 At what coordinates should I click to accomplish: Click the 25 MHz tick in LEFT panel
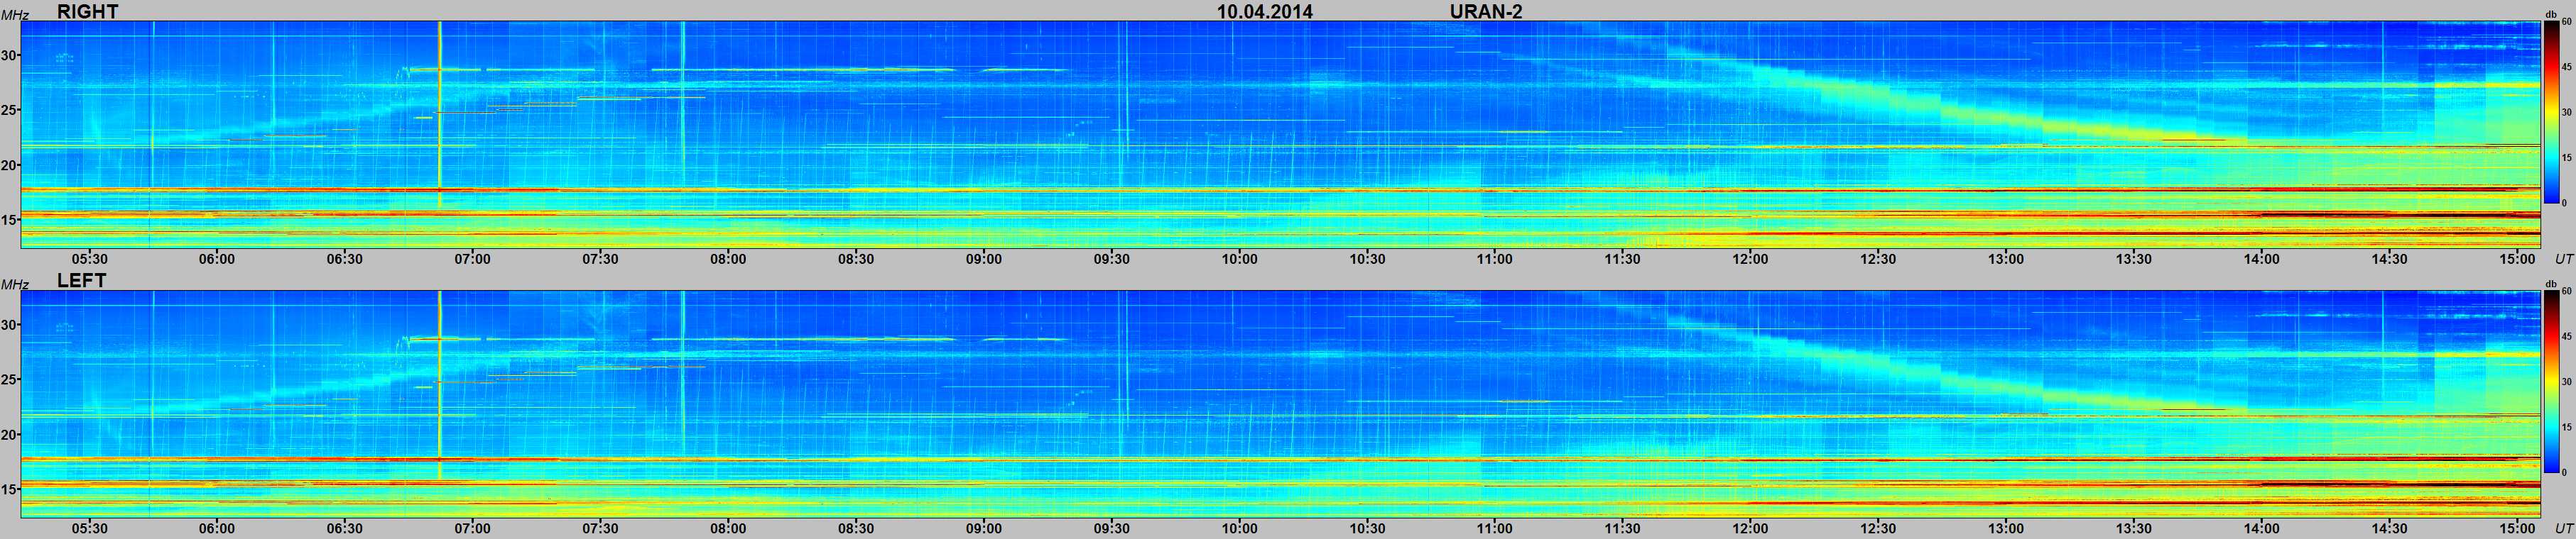tap(9, 379)
